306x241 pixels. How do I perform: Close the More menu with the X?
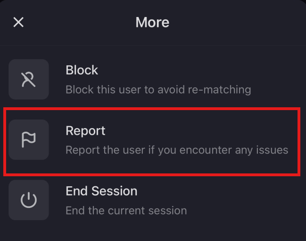click(x=18, y=22)
